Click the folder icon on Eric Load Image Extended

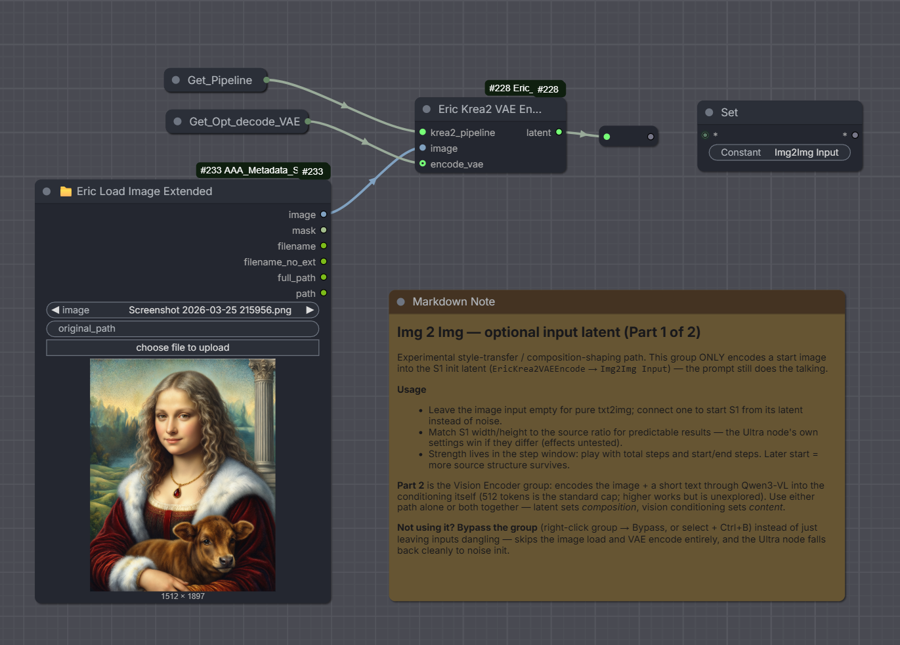(66, 191)
